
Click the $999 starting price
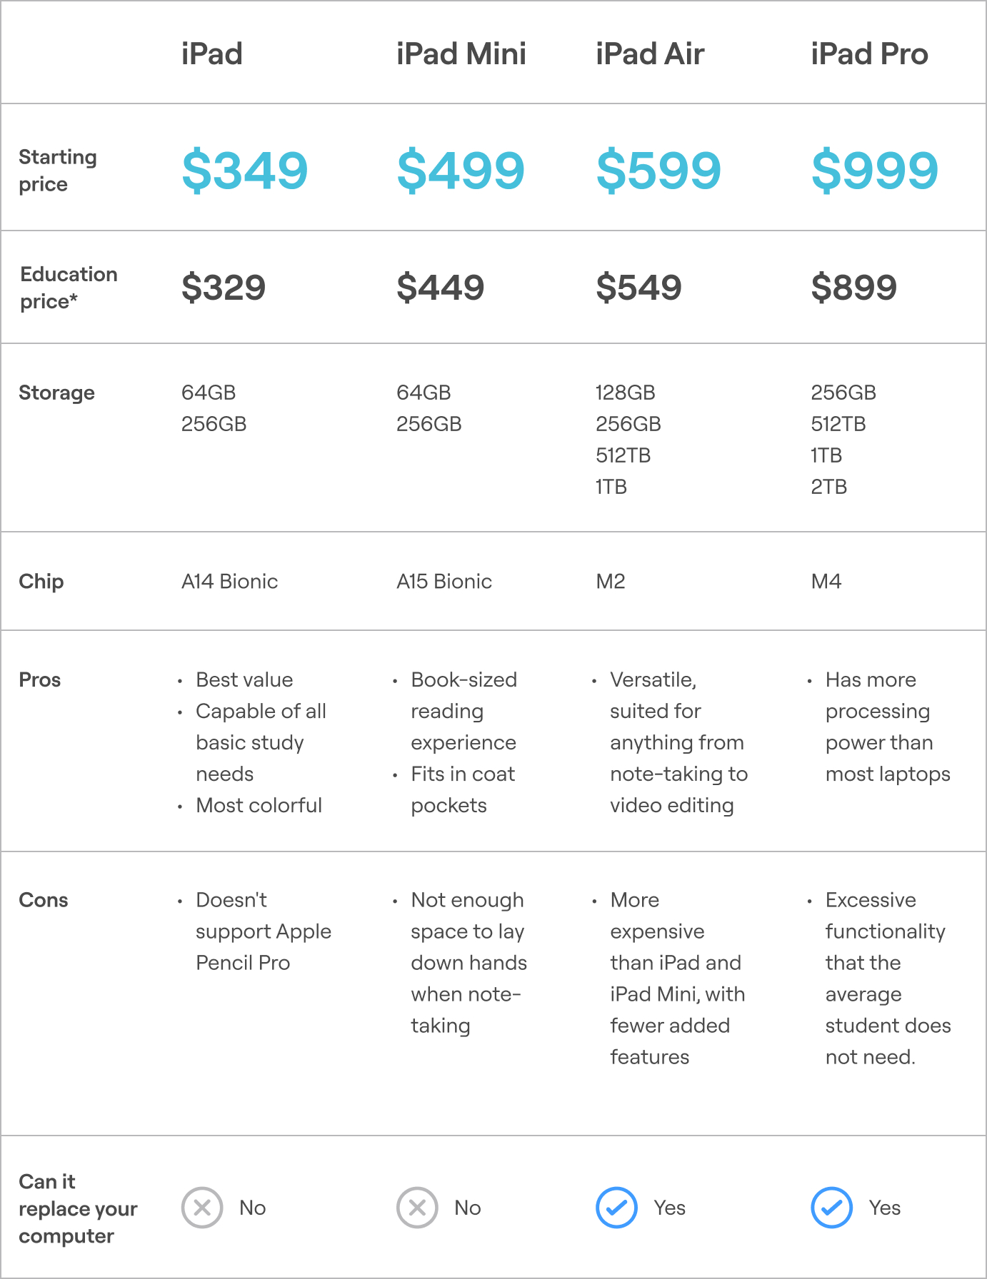coord(874,171)
